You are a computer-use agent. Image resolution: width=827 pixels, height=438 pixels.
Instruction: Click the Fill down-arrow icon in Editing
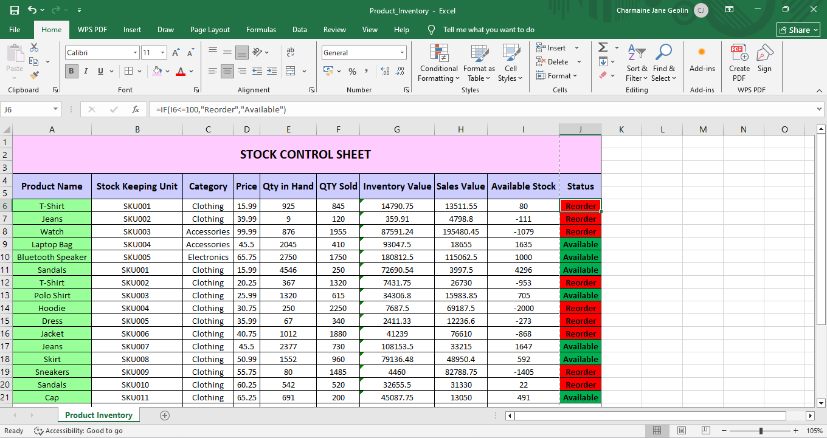tap(603, 61)
